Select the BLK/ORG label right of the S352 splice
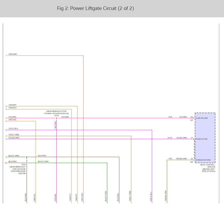Viewport: 224px width, 210px height. point(42,156)
